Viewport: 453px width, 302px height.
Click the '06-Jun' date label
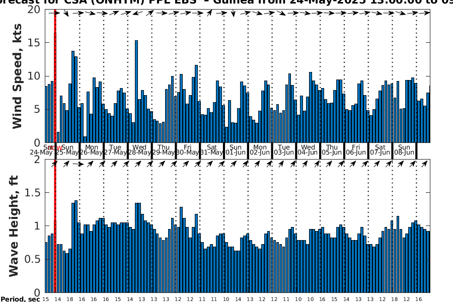pos(356,153)
